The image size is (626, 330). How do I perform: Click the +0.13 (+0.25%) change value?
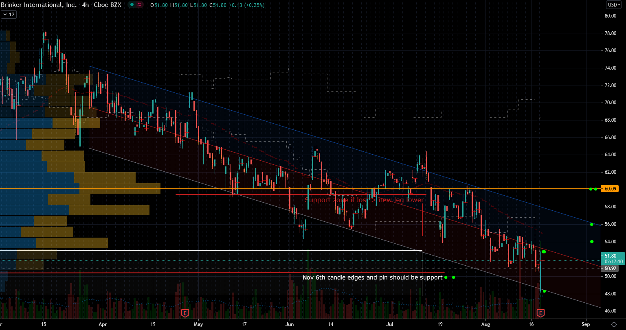[x=247, y=5]
